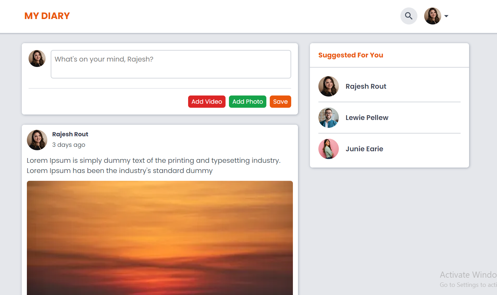Click the search magnifier icon in header
This screenshot has height=295, width=497.
409,16
